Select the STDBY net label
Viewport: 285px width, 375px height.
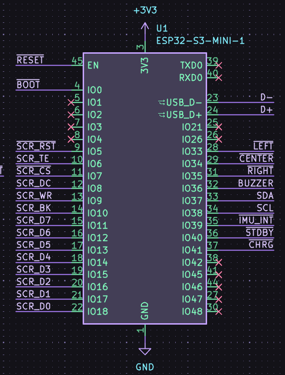pos(260,232)
